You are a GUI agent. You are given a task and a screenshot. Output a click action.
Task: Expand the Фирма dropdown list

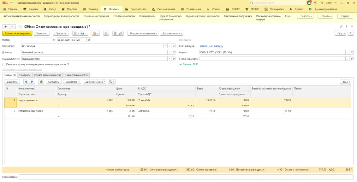tap(347, 52)
